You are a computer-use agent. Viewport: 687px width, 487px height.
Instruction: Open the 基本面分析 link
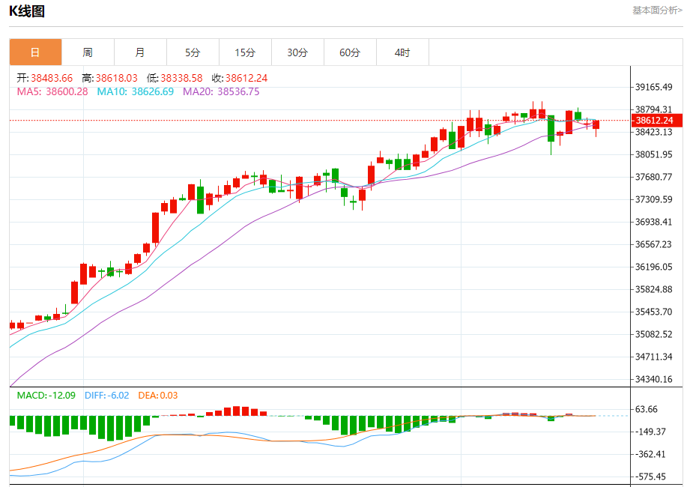[657, 10]
